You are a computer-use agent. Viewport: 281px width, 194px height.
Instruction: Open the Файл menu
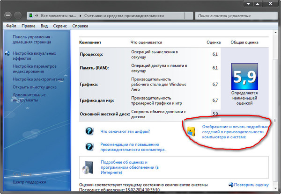click(12, 26)
